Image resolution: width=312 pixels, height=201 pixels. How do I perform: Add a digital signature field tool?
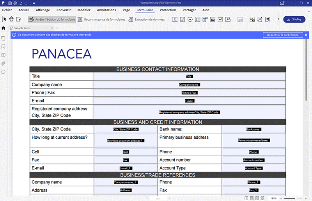point(228,19)
